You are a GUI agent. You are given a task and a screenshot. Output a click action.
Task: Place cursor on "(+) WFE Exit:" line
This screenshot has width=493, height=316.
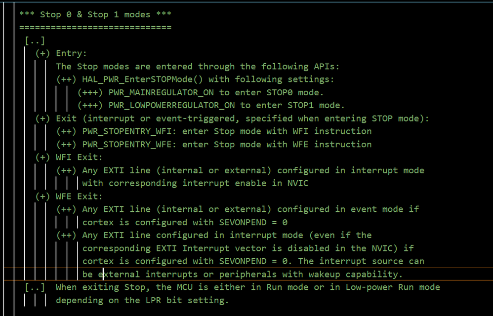(69, 196)
